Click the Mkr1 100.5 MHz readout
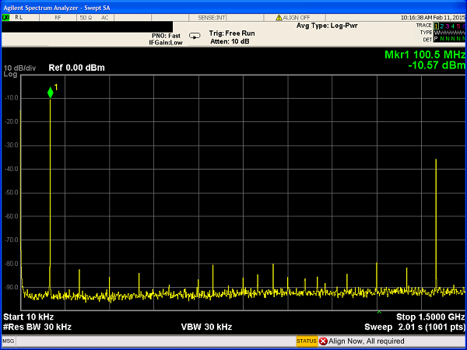467x350 pixels. [424, 54]
